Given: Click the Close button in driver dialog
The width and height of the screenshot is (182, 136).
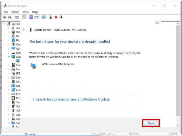Looking at the screenshot, I should coord(151,123).
